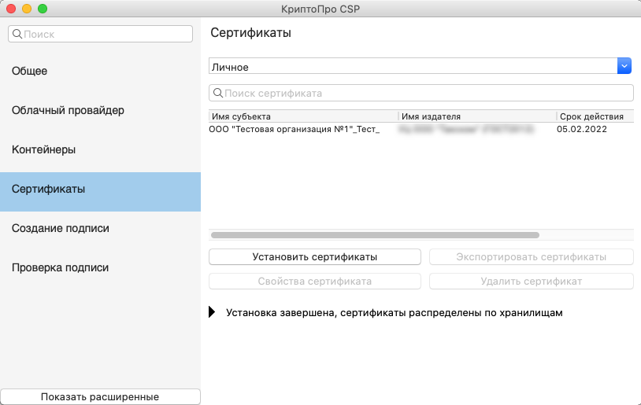Image resolution: width=641 pixels, height=405 pixels.
Task: Click the Показать расширенные button
Action: click(x=100, y=397)
